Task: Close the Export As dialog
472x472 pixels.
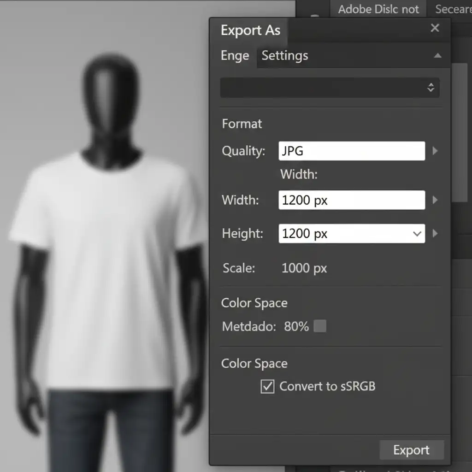Action: [435, 28]
